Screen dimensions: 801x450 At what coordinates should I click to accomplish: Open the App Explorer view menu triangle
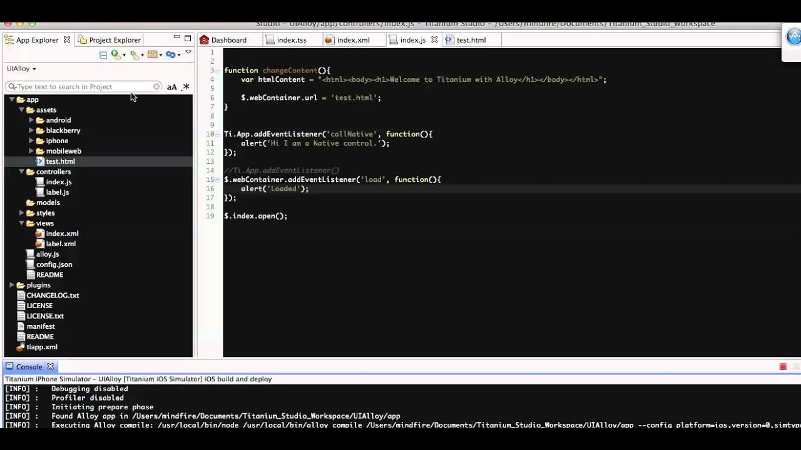coord(188,52)
